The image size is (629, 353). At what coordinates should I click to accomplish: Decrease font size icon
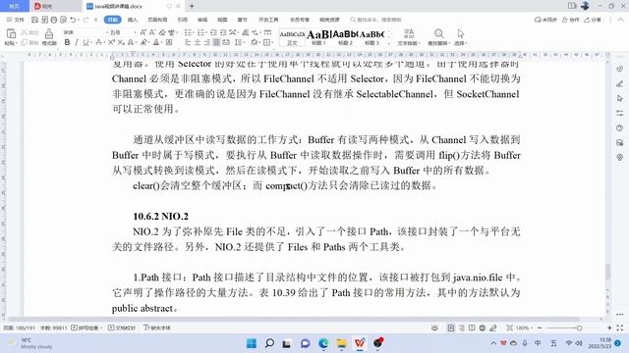152,32
